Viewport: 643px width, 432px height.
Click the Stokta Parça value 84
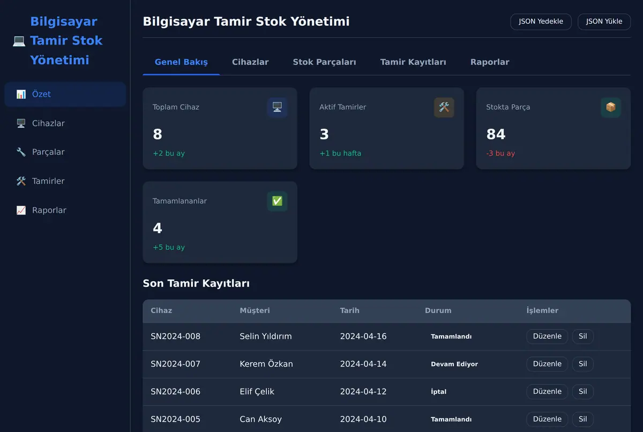(x=496, y=134)
